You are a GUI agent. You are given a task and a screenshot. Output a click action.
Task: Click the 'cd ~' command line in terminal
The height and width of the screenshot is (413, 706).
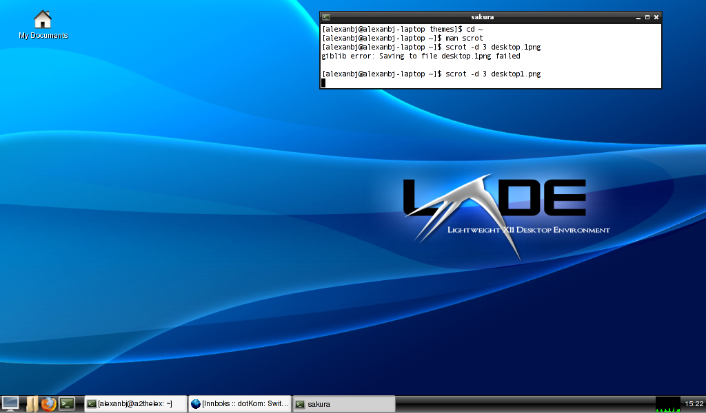[x=403, y=29]
